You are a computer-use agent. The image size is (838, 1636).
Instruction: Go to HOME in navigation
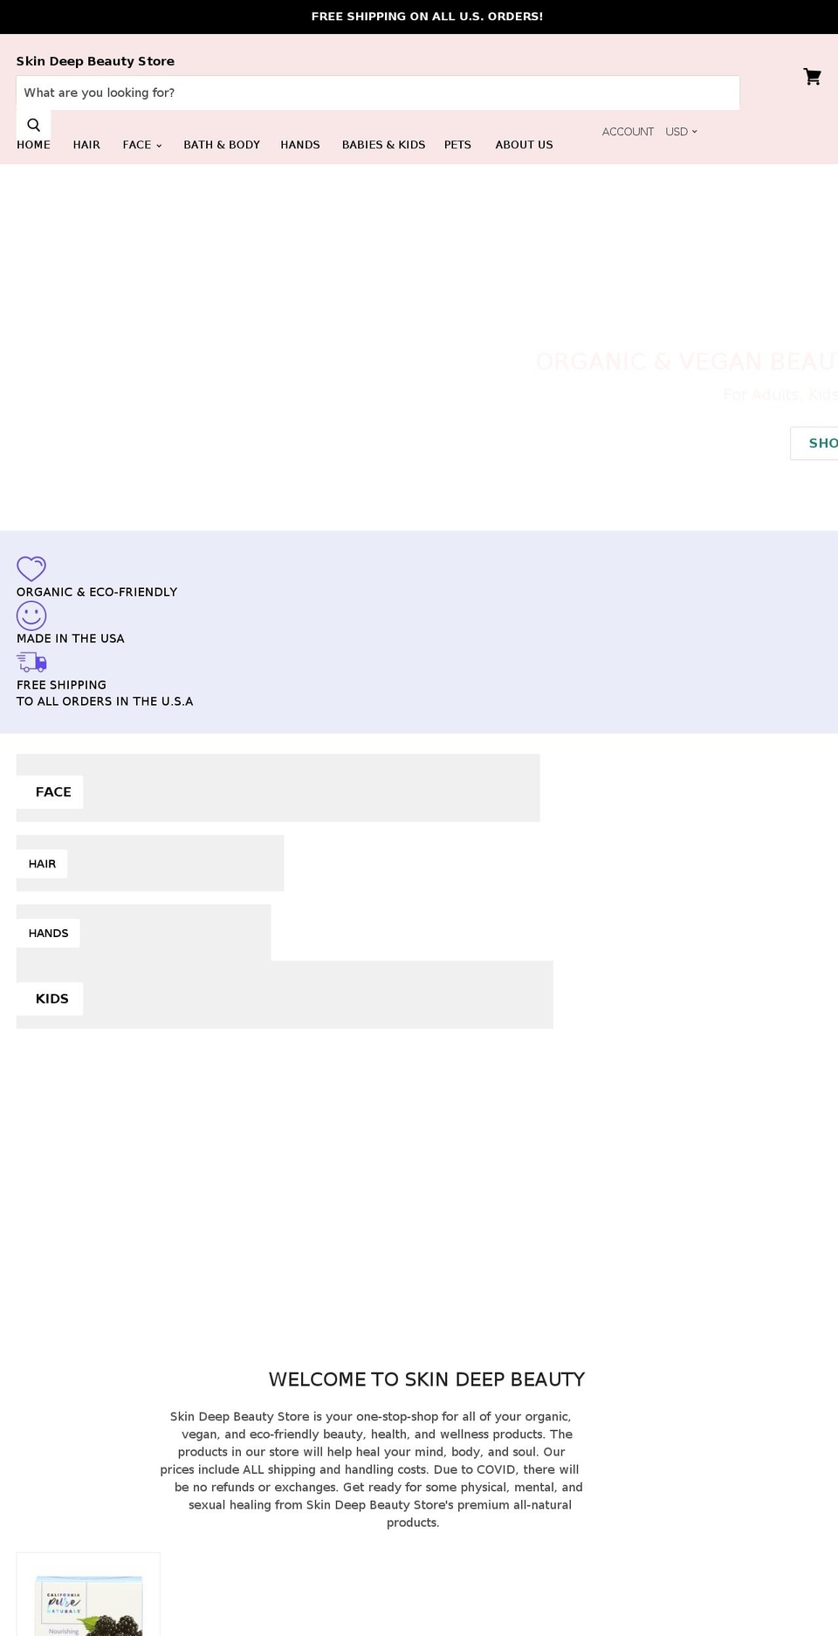pos(33,145)
